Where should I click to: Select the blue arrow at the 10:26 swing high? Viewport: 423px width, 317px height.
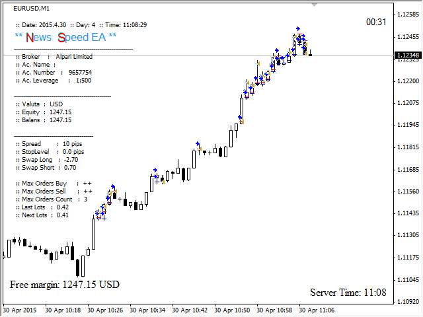pos(113,187)
